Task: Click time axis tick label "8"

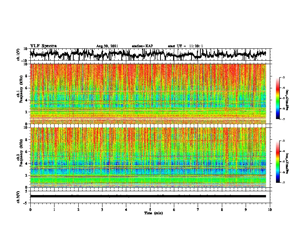Action: coord(222,210)
